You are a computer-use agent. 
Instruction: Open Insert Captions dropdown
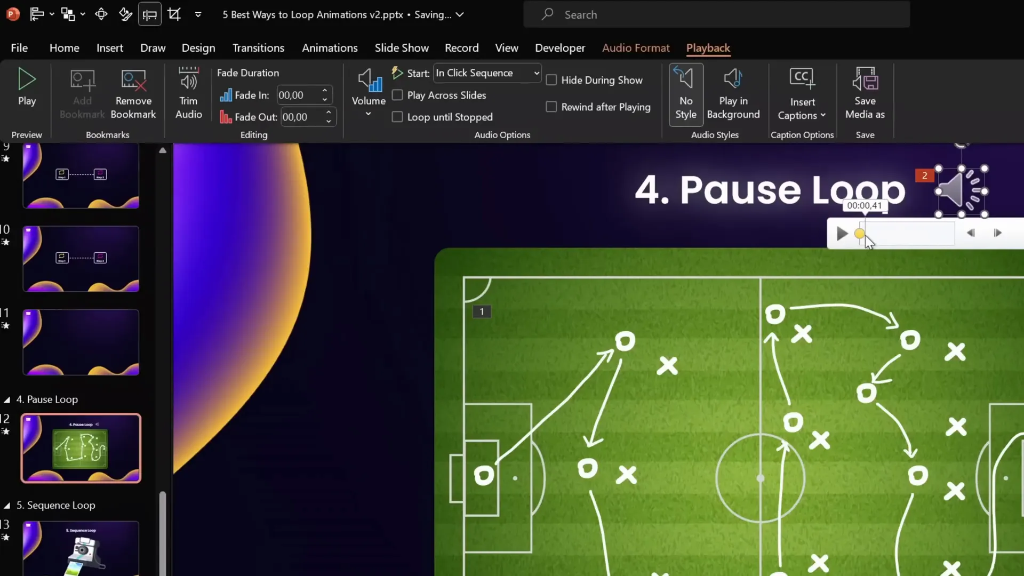point(802,94)
